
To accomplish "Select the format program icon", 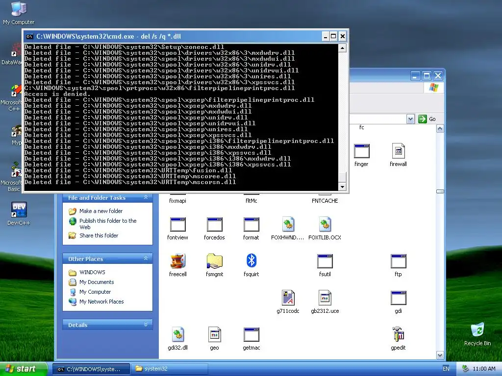I will 251,224.
